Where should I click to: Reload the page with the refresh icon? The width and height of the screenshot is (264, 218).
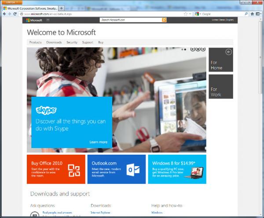pyautogui.click(x=15, y=14)
